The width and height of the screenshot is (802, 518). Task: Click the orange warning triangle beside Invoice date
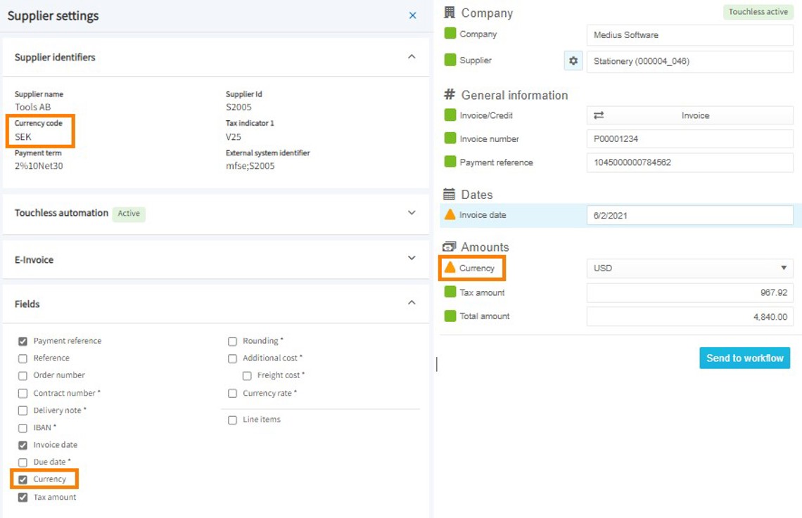450,215
